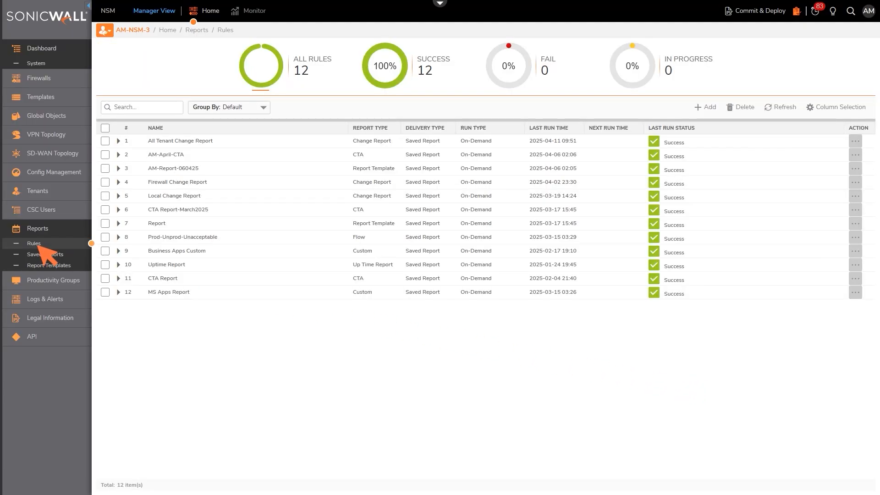Open the notifications alarm with 83 alerts

[815, 11]
